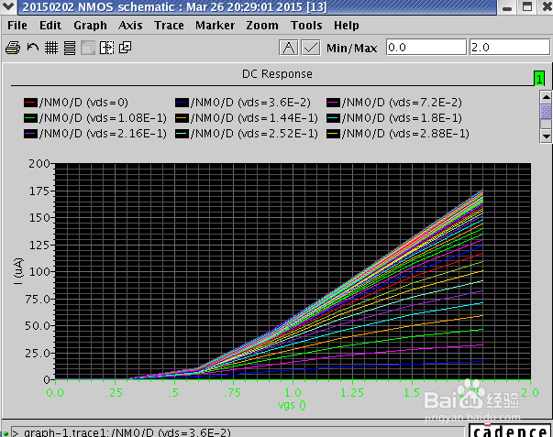Click the split subwindows icon

106,48
